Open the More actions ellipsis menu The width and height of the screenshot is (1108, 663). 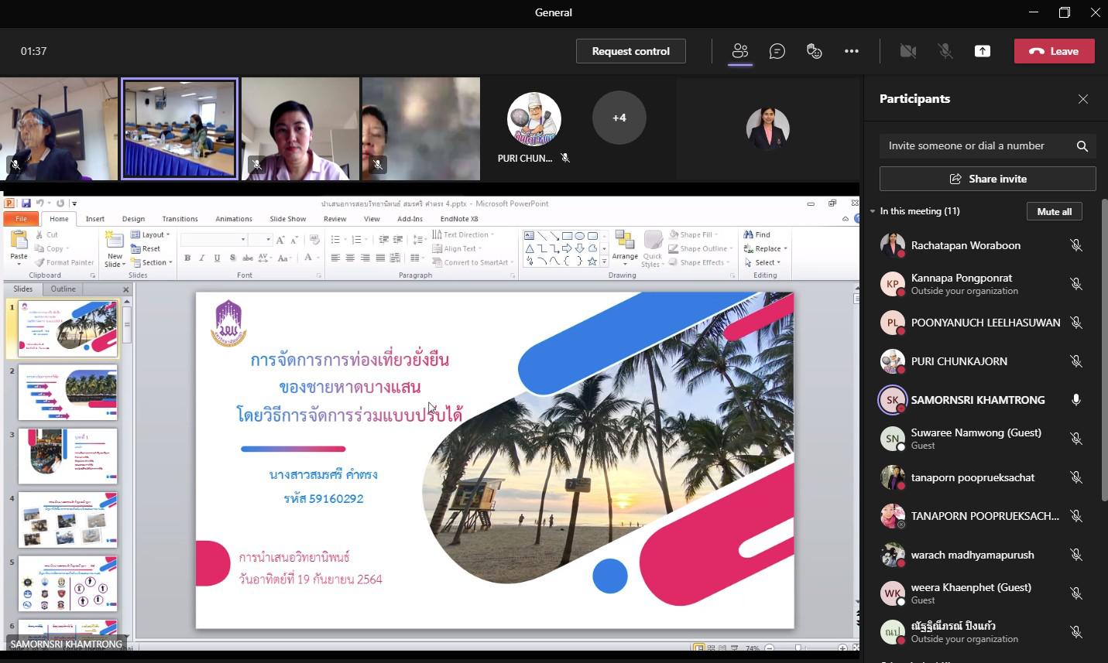point(852,51)
